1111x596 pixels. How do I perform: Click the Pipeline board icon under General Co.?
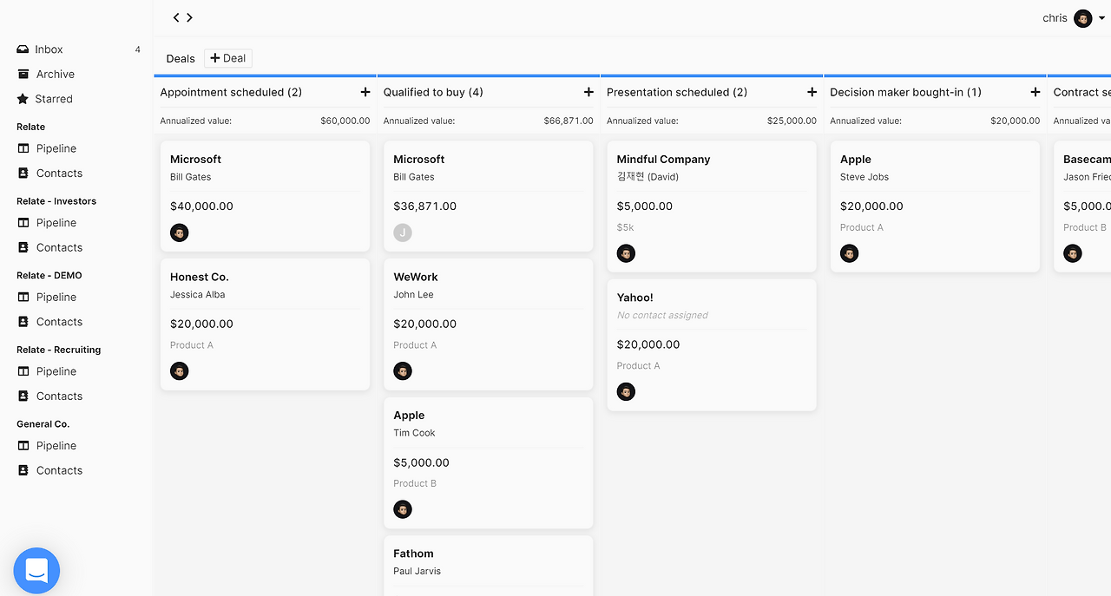[23, 445]
